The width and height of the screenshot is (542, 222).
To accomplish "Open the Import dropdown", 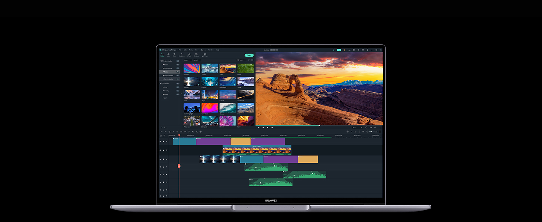I will [188, 60].
